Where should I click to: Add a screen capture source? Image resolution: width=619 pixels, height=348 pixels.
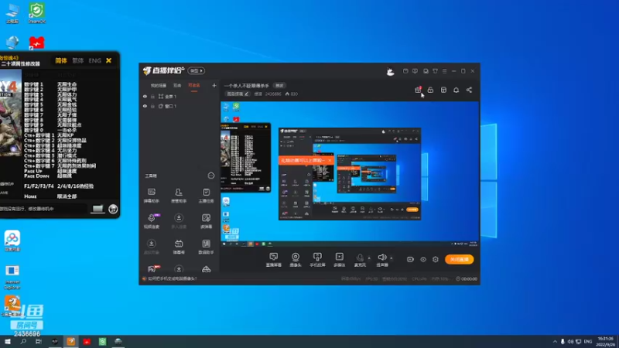274,260
